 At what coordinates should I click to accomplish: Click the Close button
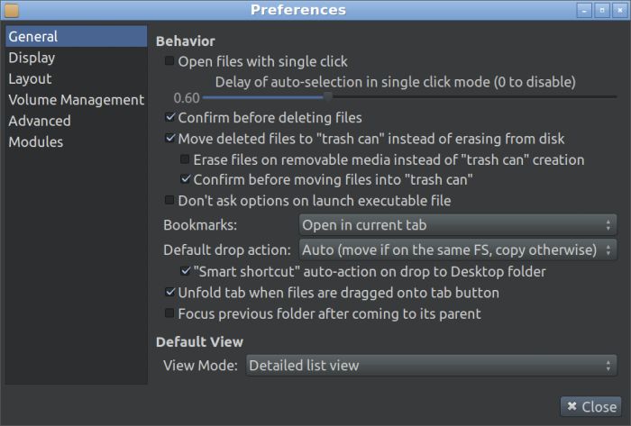[x=590, y=406]
